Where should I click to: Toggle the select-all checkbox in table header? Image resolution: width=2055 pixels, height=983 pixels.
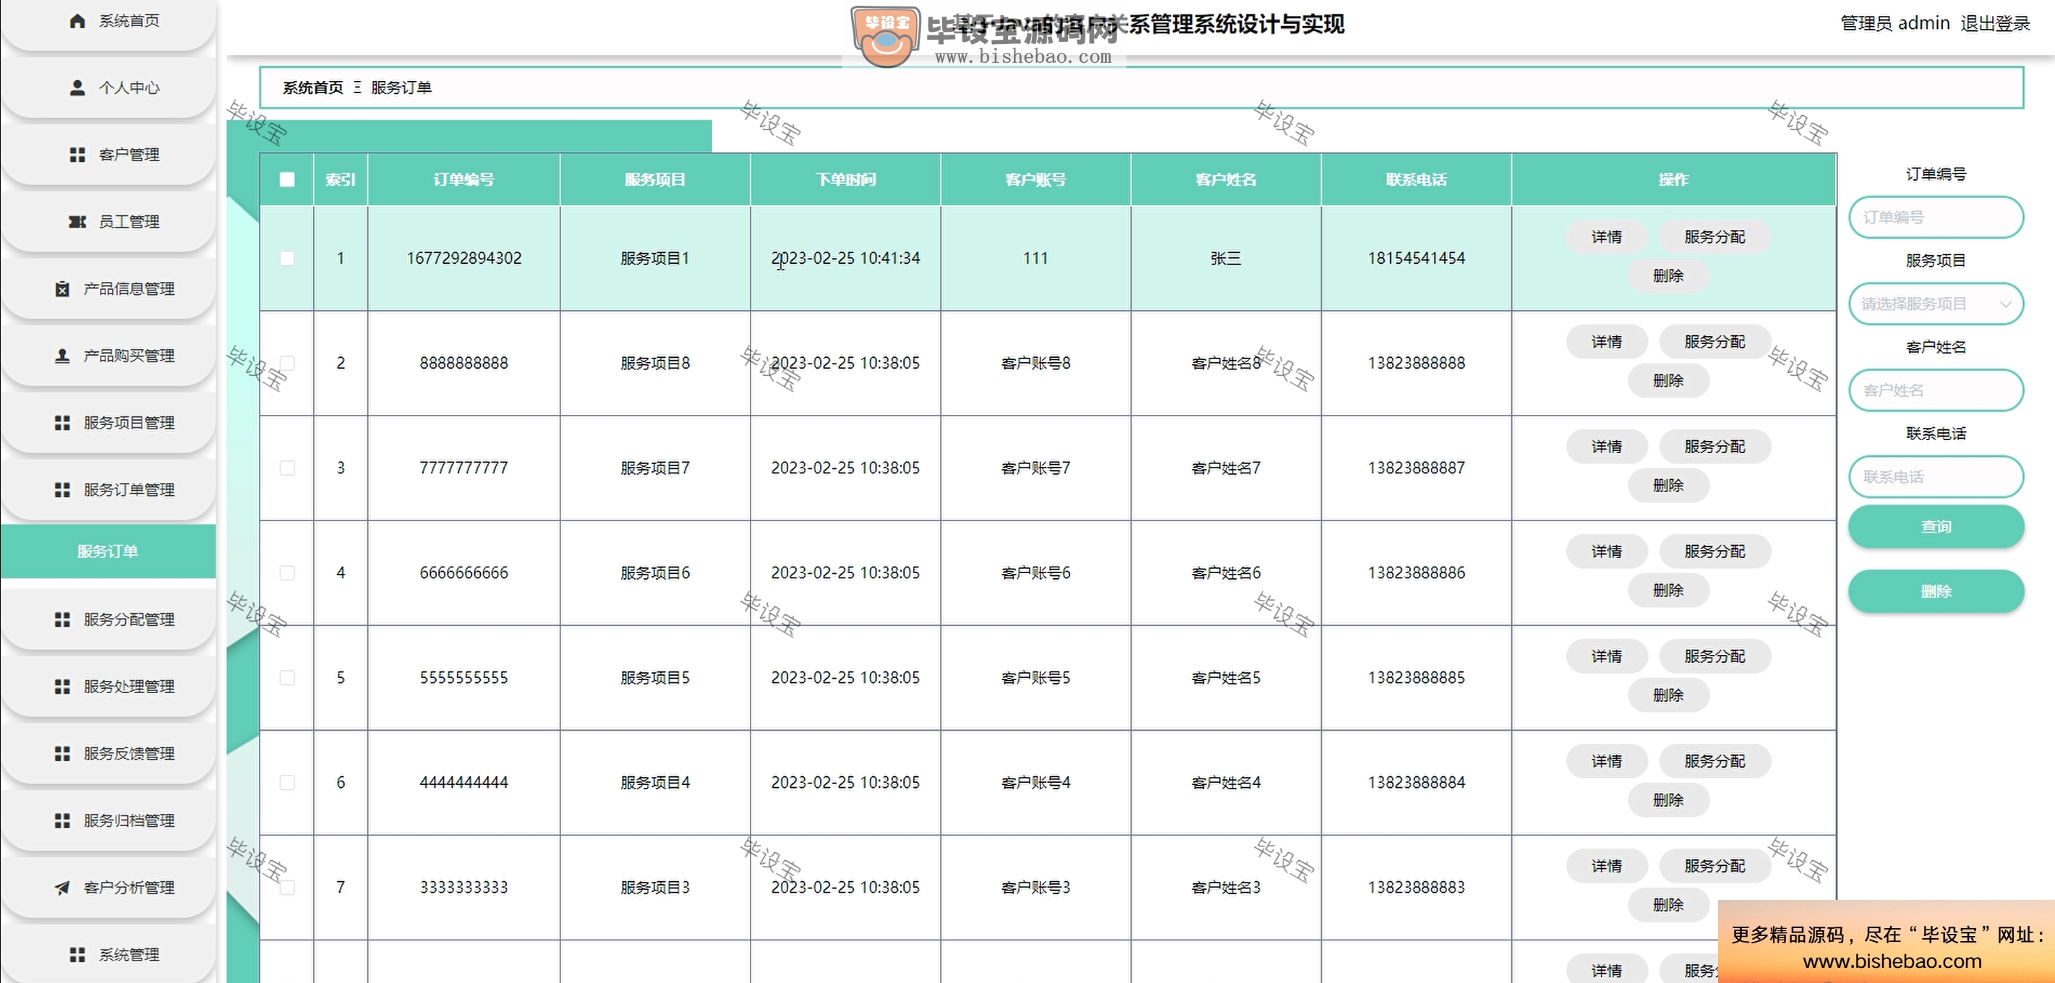point(287,179)
